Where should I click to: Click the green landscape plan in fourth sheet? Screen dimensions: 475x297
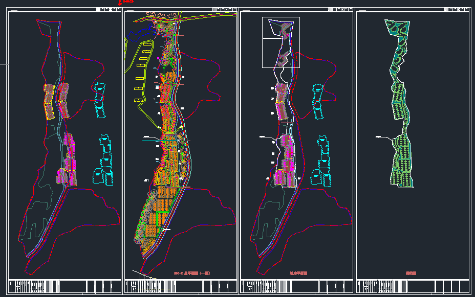(x=401, y=102)
